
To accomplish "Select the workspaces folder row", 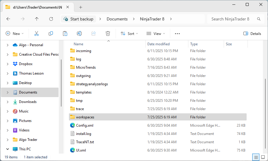I will click(x=157, y=117).
